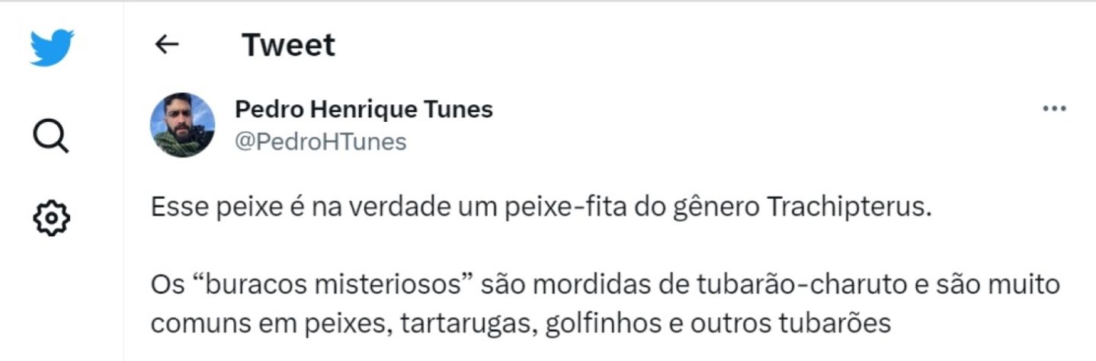Open search with the magnifying glass icon

pos(52,136)
